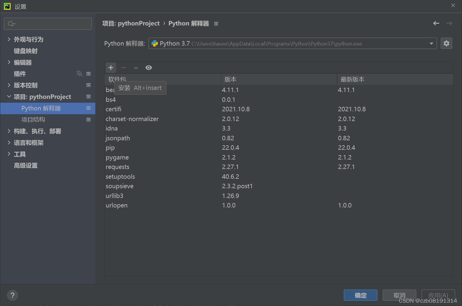This screenshot has height=306, width=462.
Task: Select the bs4 package row
Action: pos(279,99)
